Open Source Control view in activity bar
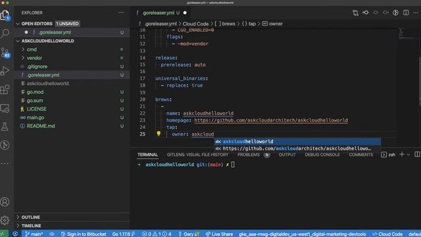 click(x=5, y=53)
